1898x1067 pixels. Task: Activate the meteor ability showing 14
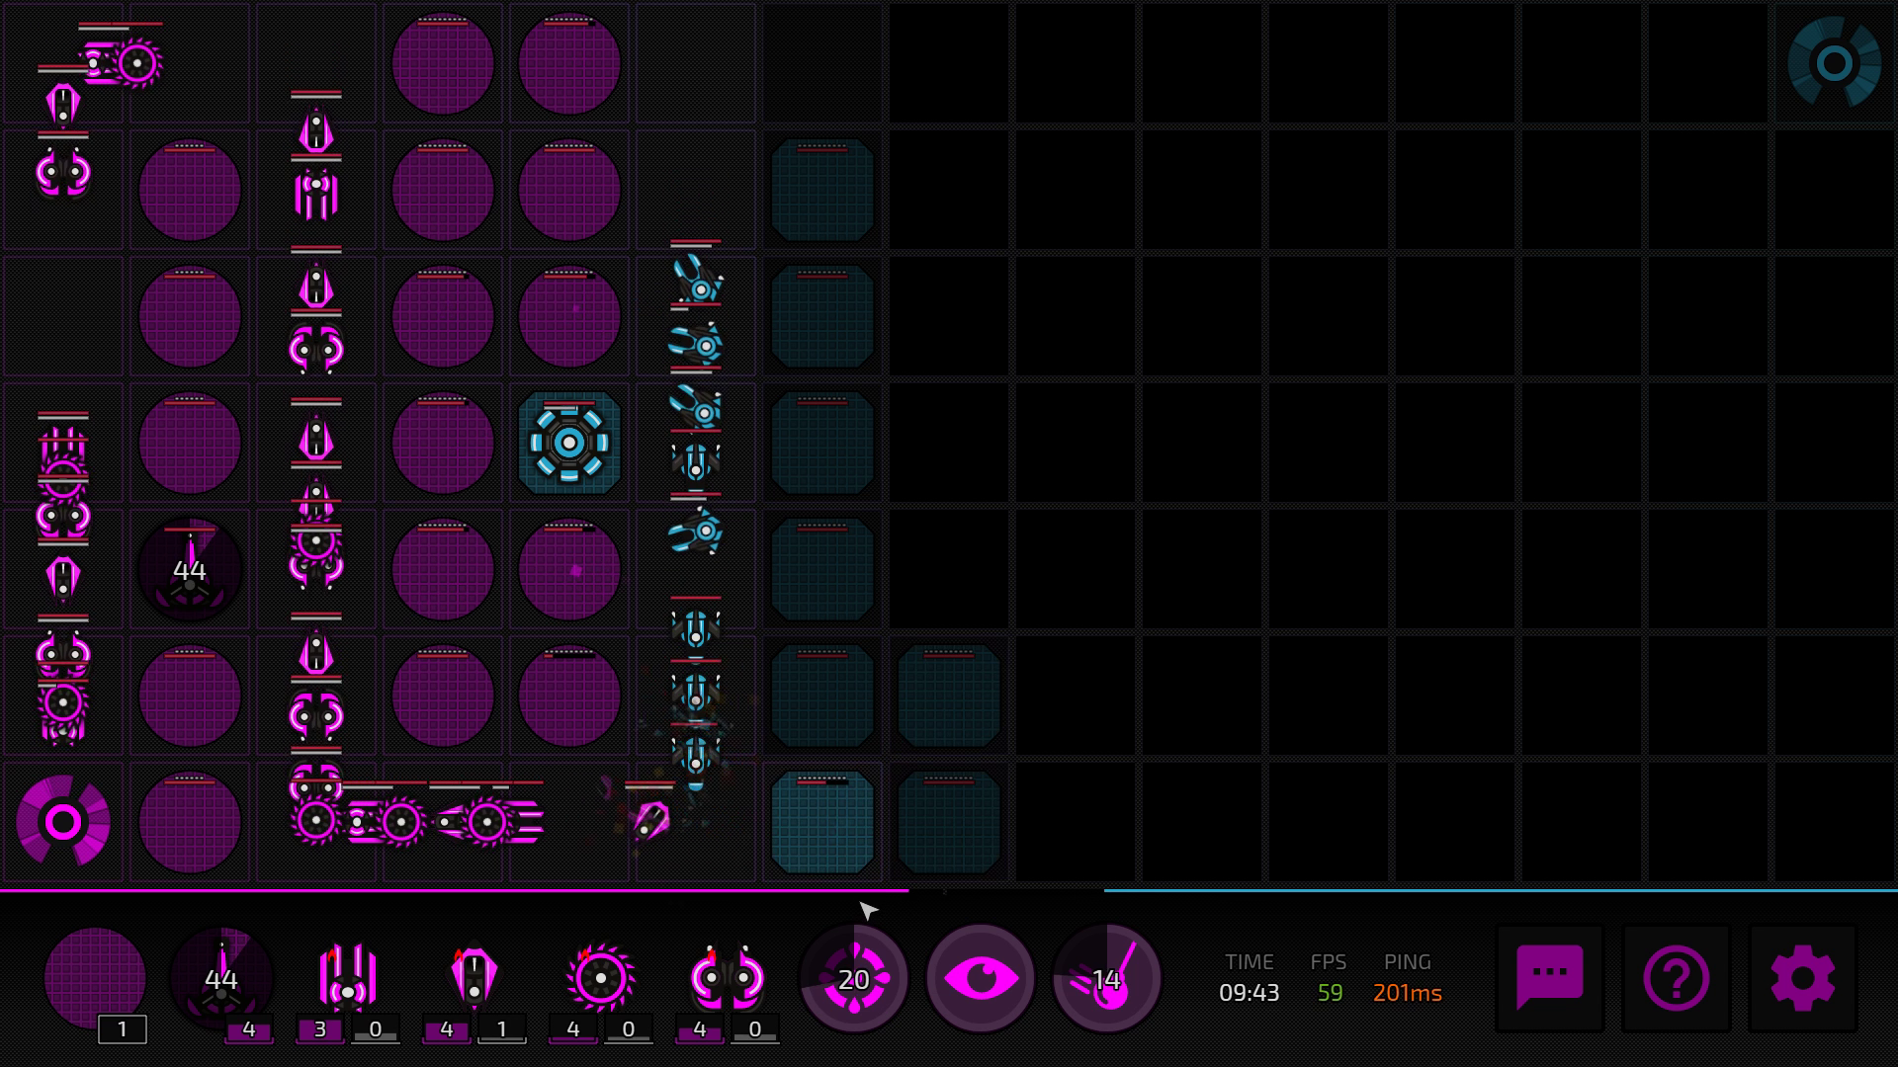(1106, 978)
